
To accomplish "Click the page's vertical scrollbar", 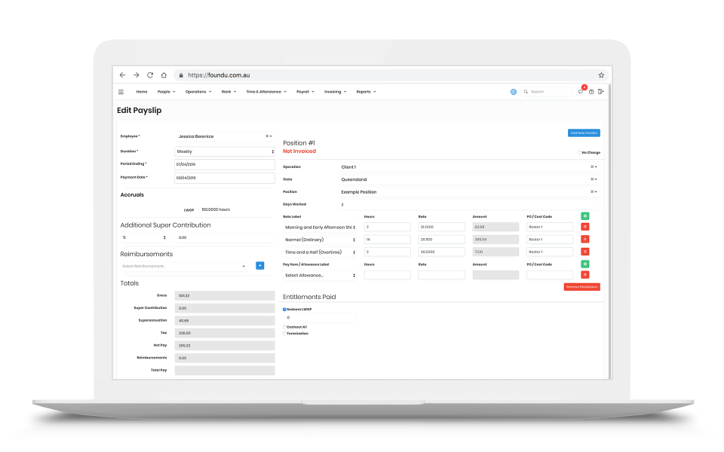I will point(610,231).
